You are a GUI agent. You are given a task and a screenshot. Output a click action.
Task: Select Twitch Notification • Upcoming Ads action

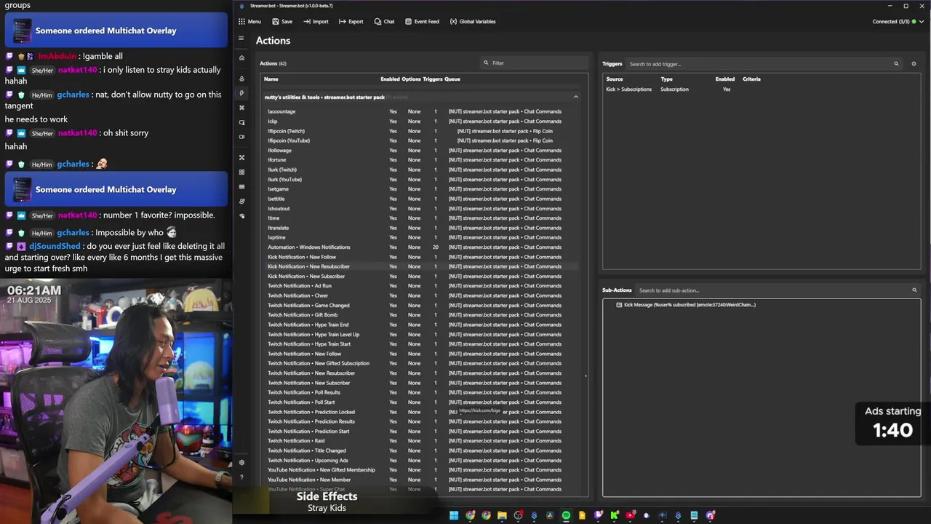click(308, 460)
